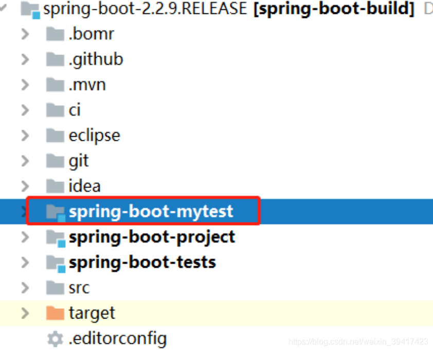Select the idea folder name
This screenshot has height=351, width=433.
point(84,186)
